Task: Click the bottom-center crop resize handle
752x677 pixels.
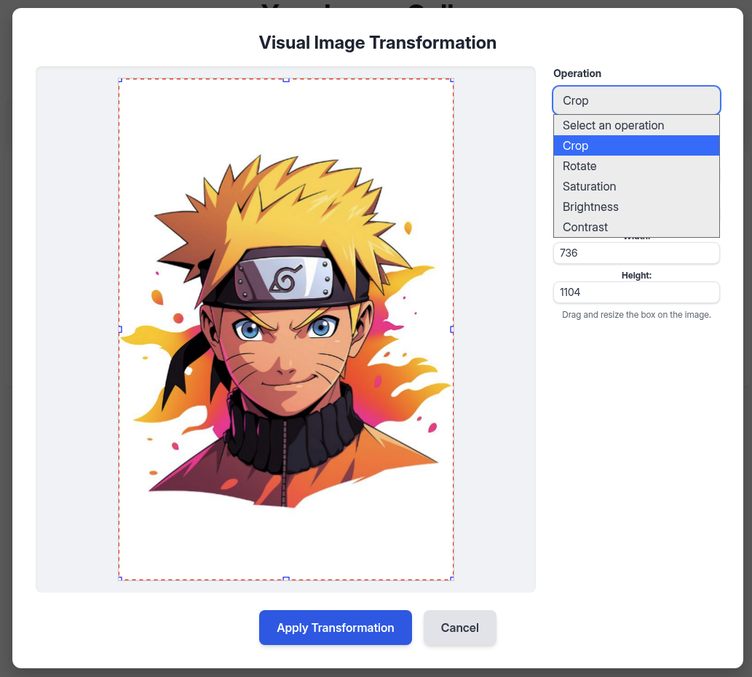Action: 286,579
